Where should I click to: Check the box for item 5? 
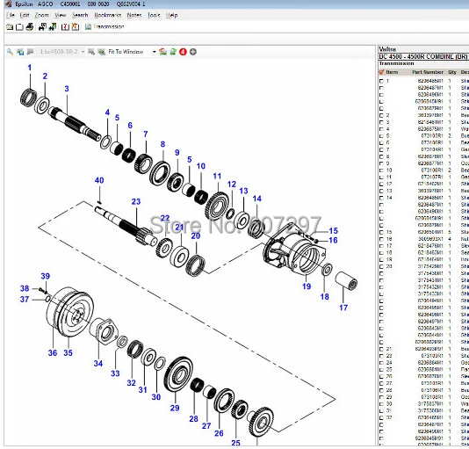[x=381, y=136]
